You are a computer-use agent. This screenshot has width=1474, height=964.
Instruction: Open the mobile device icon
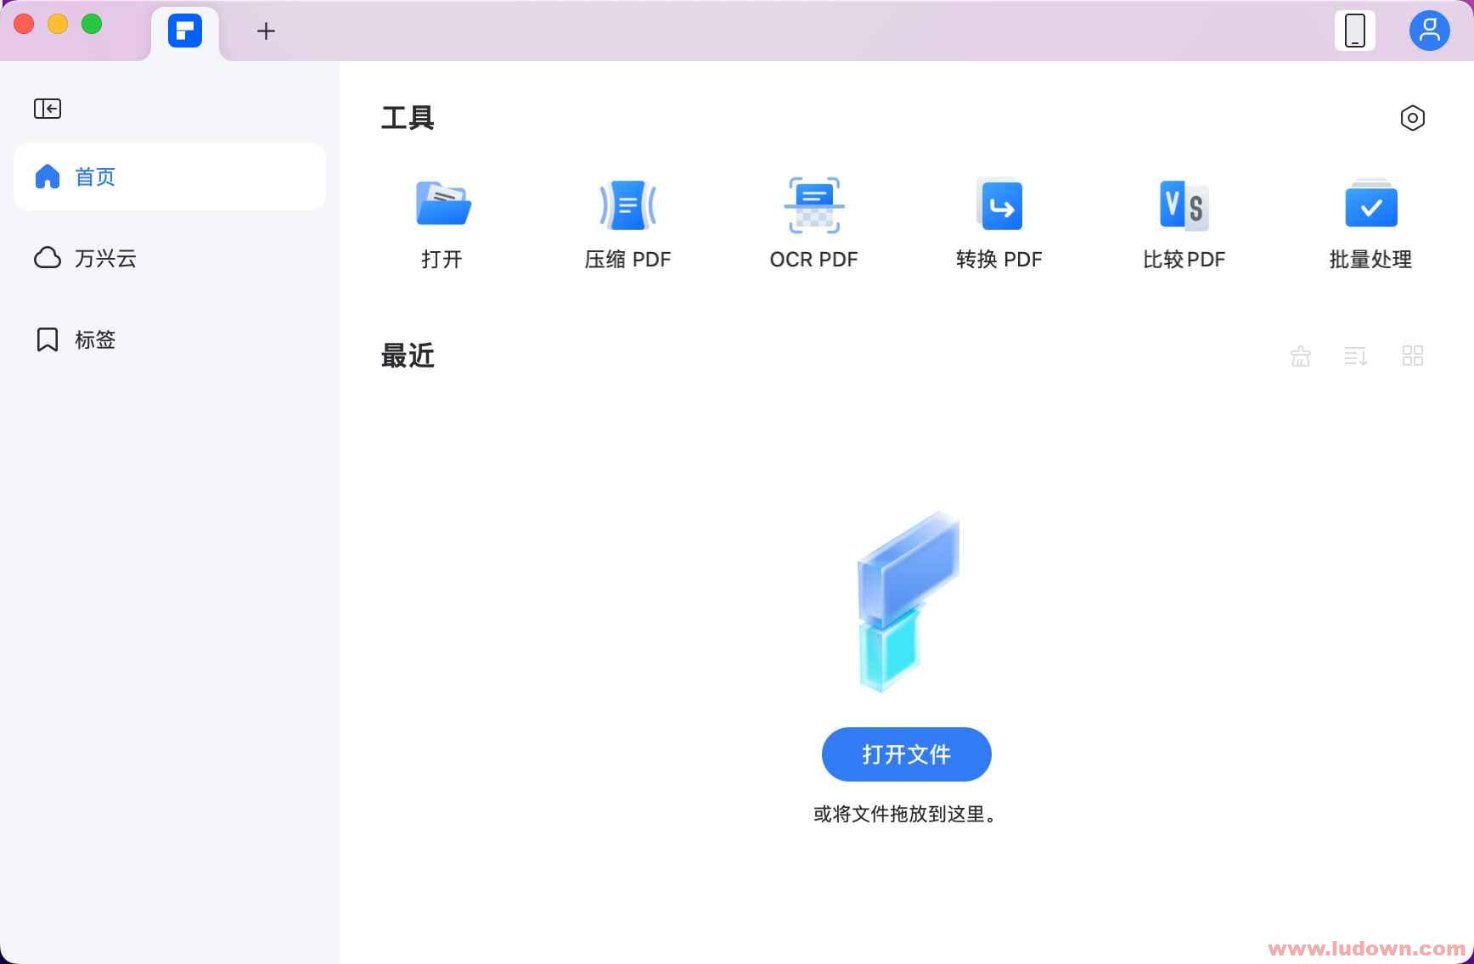[x=1355, y=31]
